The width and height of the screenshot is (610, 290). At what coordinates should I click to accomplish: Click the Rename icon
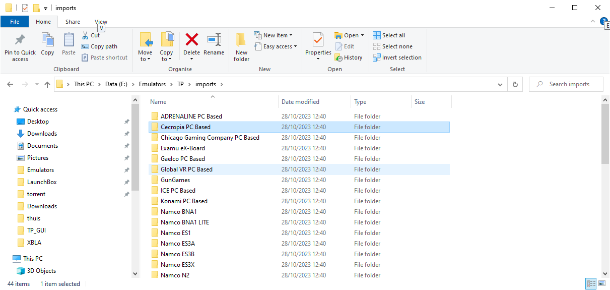(214, 39)
